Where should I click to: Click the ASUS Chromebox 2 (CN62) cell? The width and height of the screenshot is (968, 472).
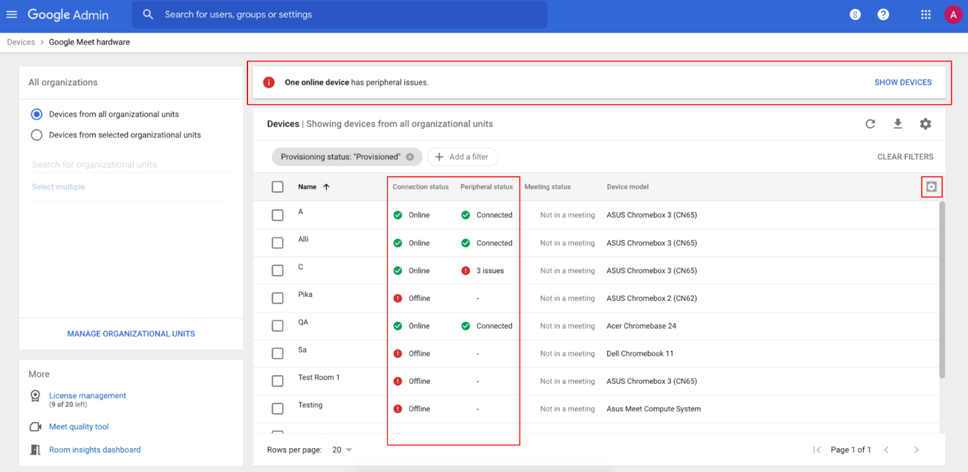coord(652,298)
